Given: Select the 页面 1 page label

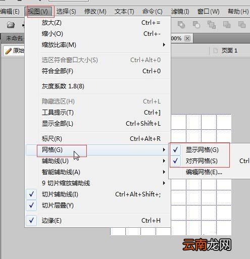Looking at the screenshot, I should point(229,50).
